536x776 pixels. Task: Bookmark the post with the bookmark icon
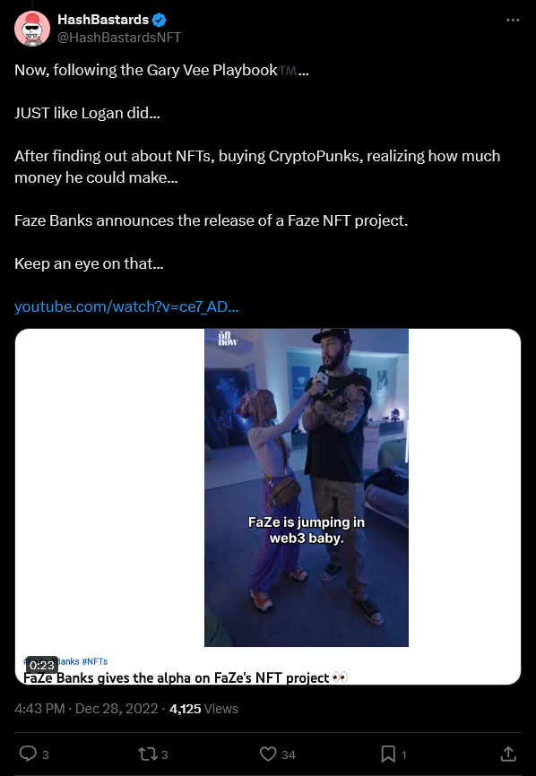[388, 754]
